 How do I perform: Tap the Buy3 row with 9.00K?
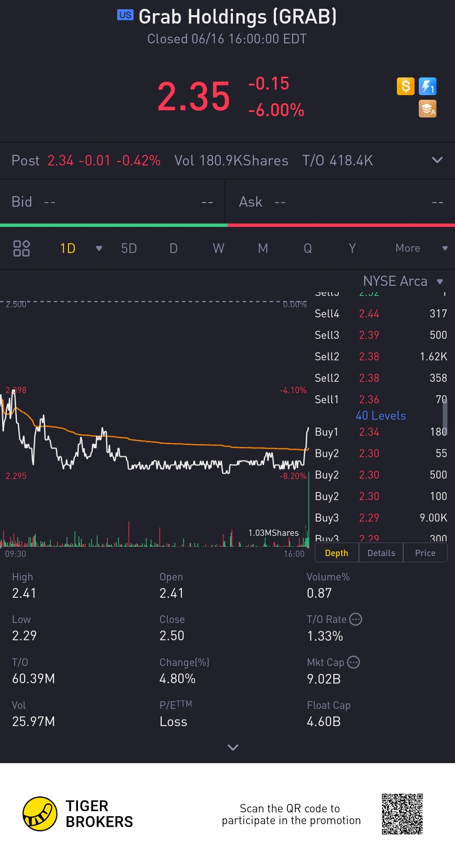[x=381, y=518]
